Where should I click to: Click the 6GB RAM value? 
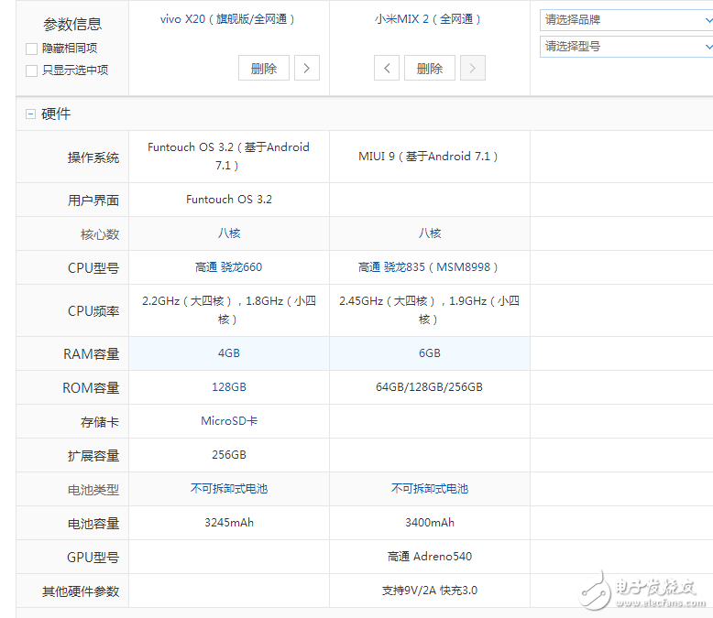[430, 353]
